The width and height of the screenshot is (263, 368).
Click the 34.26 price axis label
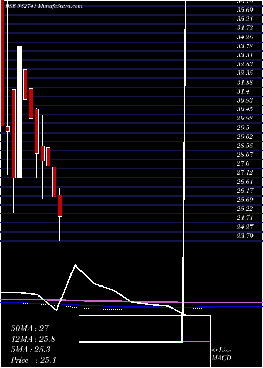coord(245,37)
